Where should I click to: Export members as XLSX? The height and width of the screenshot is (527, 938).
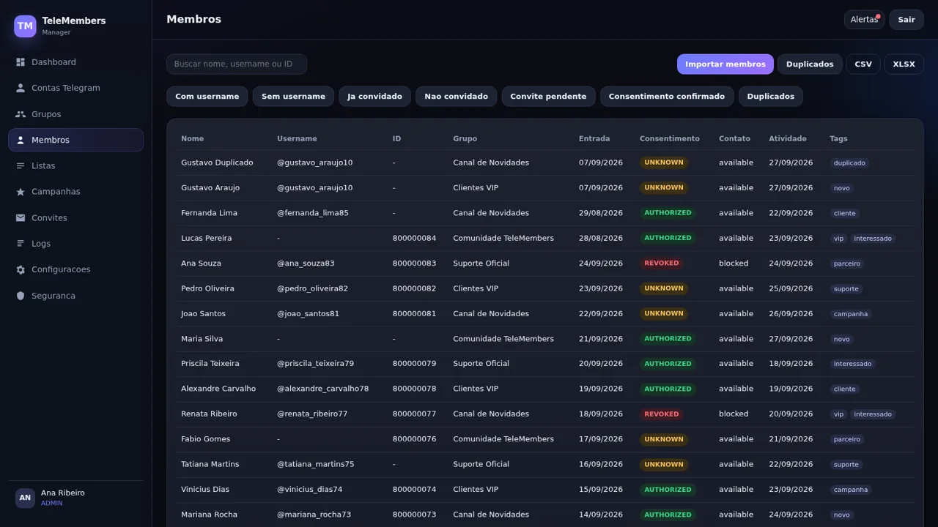(x=904, y=64)
